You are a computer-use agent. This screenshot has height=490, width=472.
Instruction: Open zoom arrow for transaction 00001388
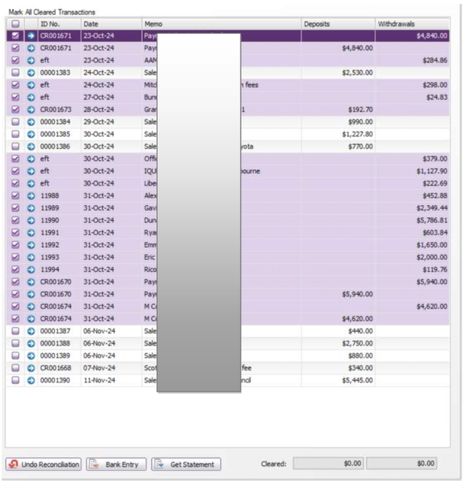tap(31, 343)
